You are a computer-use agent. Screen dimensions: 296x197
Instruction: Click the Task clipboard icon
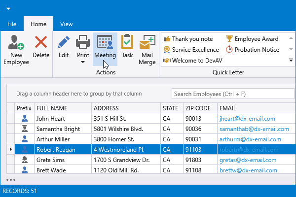point(127,43)
